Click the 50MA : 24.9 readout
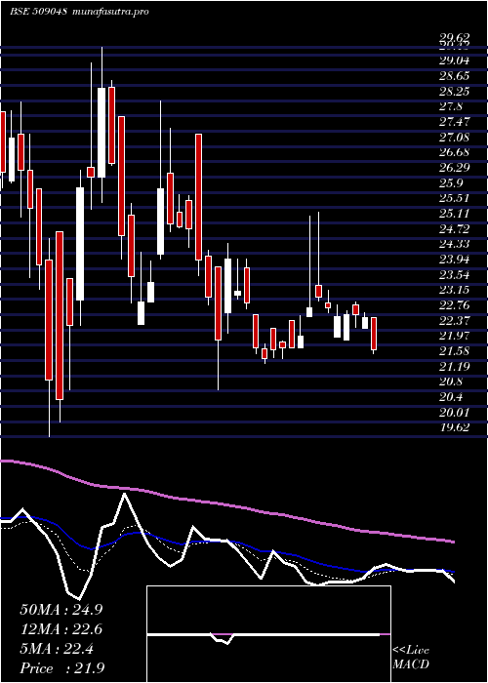The height and width of the screenshot is (683, 488). click(61, 610)
